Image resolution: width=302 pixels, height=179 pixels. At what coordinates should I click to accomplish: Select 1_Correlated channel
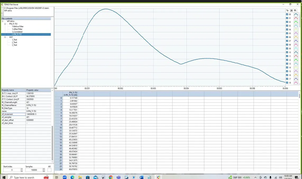click(x=17, y=32)
